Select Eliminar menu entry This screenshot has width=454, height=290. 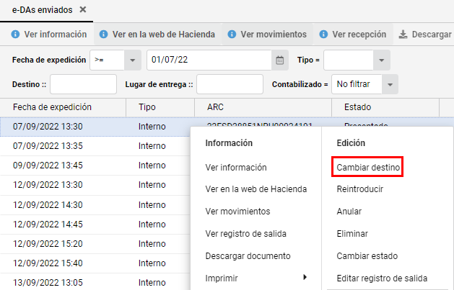tap(352, 233)
